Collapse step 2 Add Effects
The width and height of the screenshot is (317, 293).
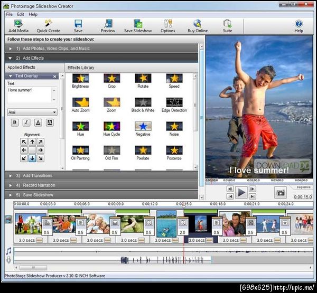pyautogui.click(x=101, y=58)
